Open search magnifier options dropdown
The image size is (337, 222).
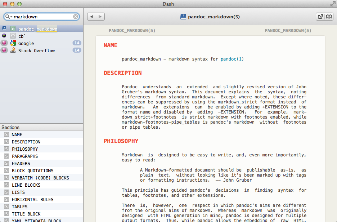pos(8,17)
